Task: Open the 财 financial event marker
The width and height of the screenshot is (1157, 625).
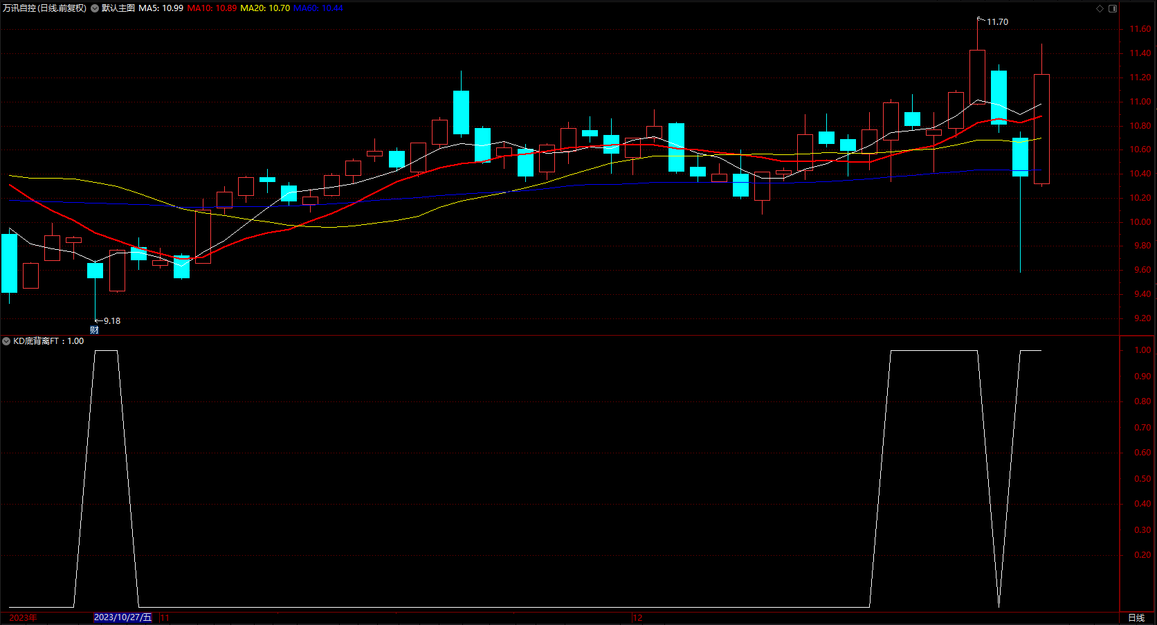Action: click(x=95, y=330)
